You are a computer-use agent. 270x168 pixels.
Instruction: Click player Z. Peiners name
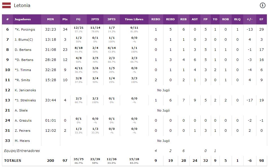[x=23, y=131]
